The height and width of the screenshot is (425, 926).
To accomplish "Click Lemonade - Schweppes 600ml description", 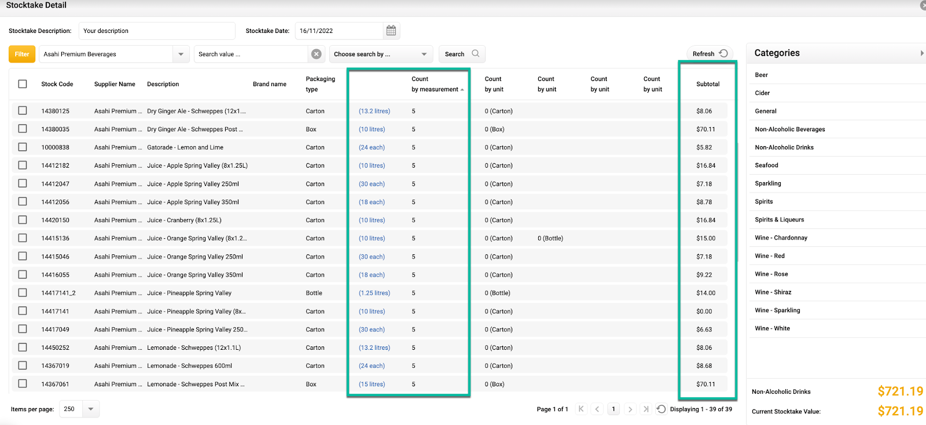I will point(189,366).
